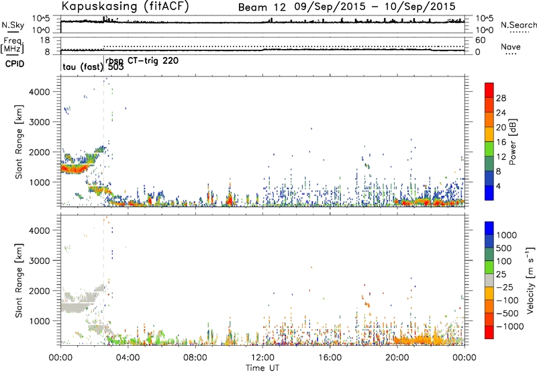This screenshot has height=372, width=537.
Task: Select the "Beam 12" label in header
Action: (262, 7)
